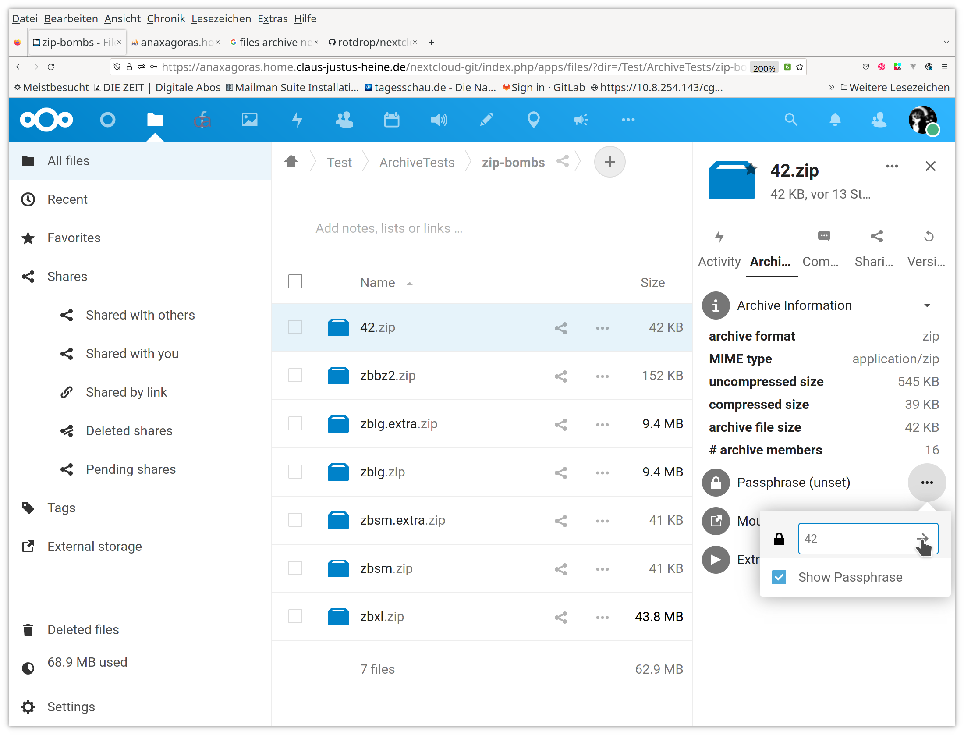Open Shared with others in sidebar
Viewport: 964px width, 735px height.
[x=140, y=315]
